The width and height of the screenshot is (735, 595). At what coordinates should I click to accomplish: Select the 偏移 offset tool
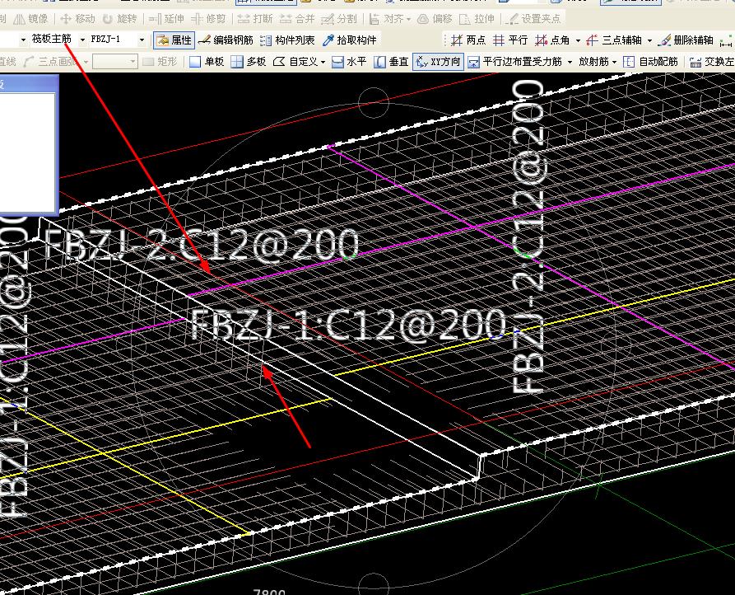click(435, 19)
